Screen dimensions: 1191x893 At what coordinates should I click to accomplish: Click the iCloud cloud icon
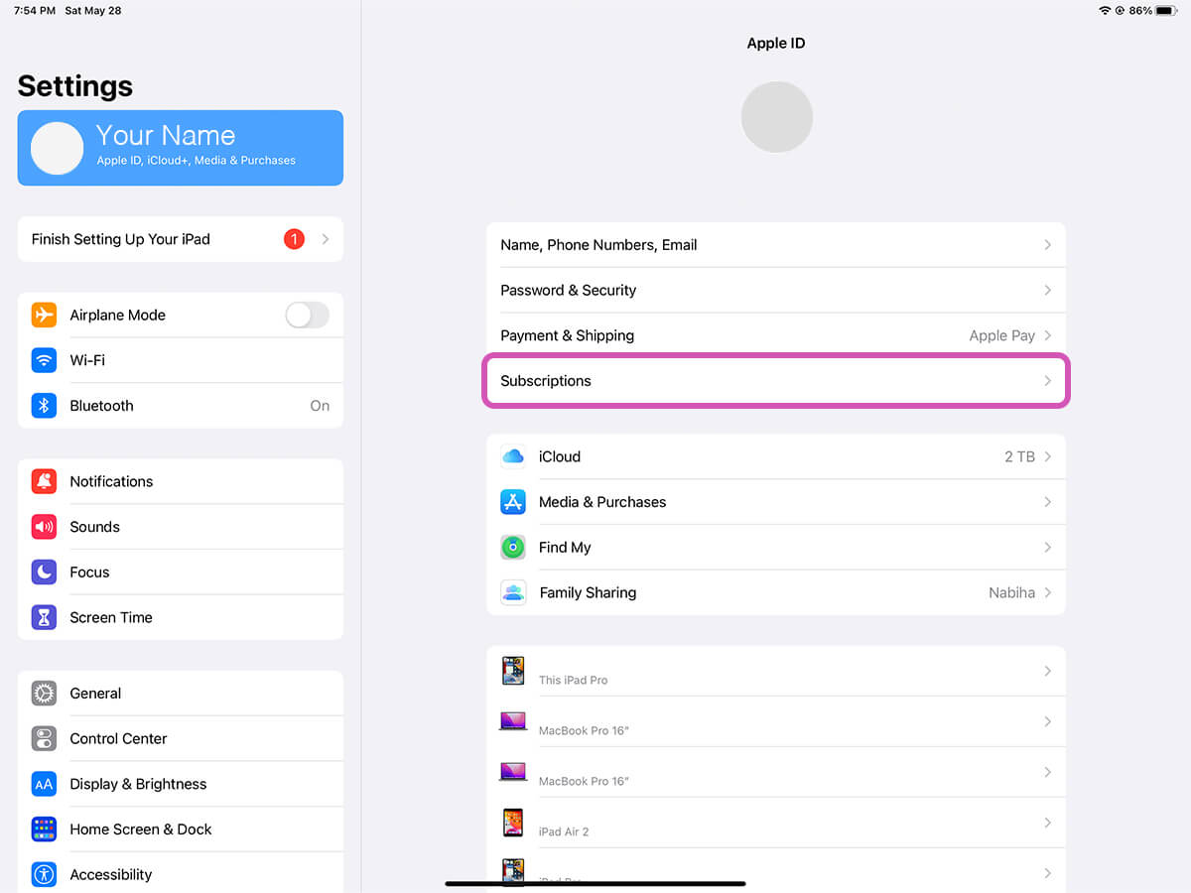[512, 456]
